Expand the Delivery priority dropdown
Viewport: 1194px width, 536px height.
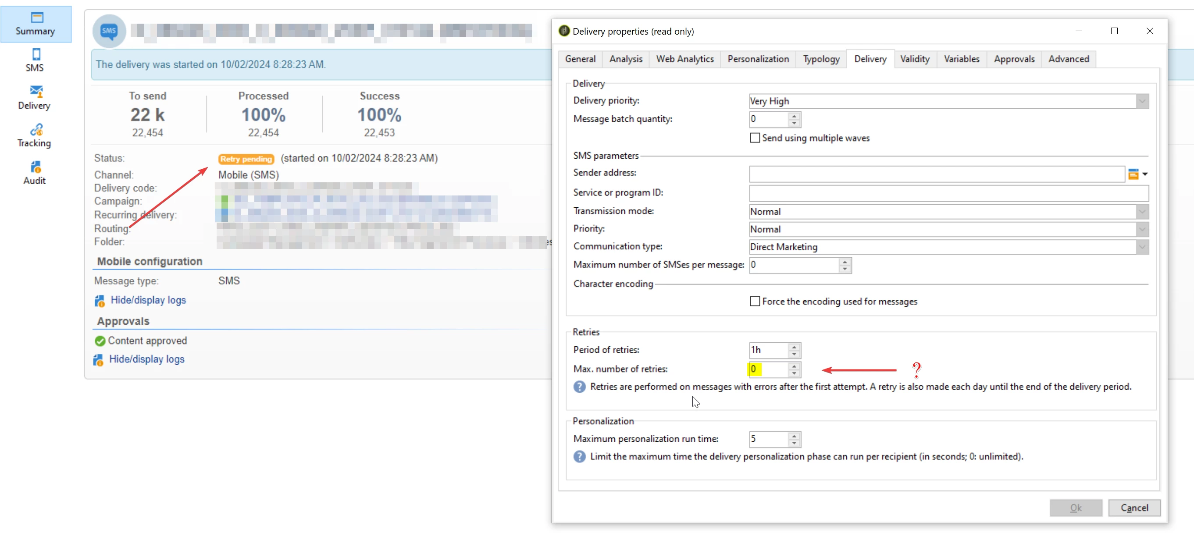(x=1142, y=101)
